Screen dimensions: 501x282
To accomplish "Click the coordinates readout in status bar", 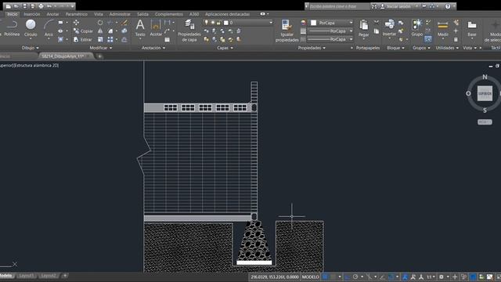I will click(275, 277).
